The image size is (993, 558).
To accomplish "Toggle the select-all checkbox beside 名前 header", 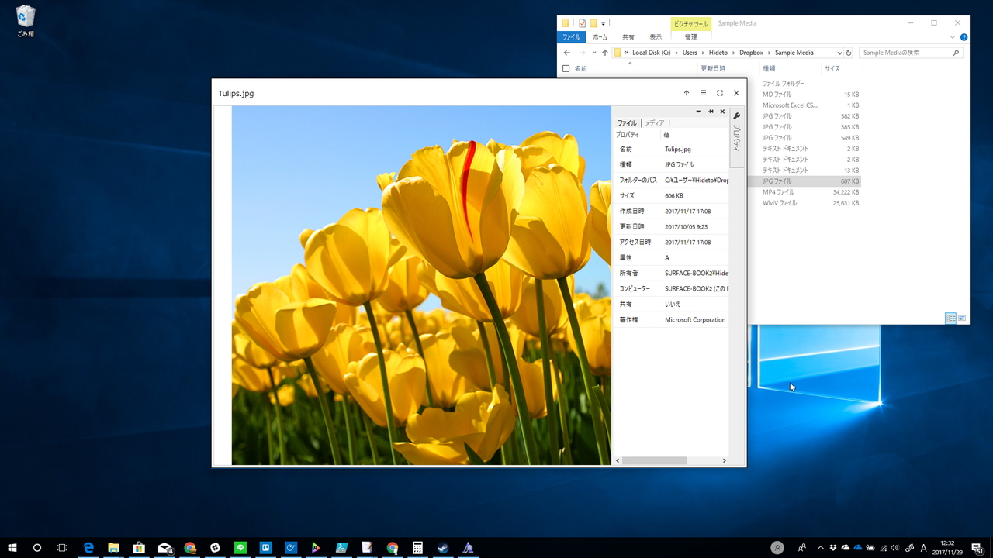I will [566, 68].
